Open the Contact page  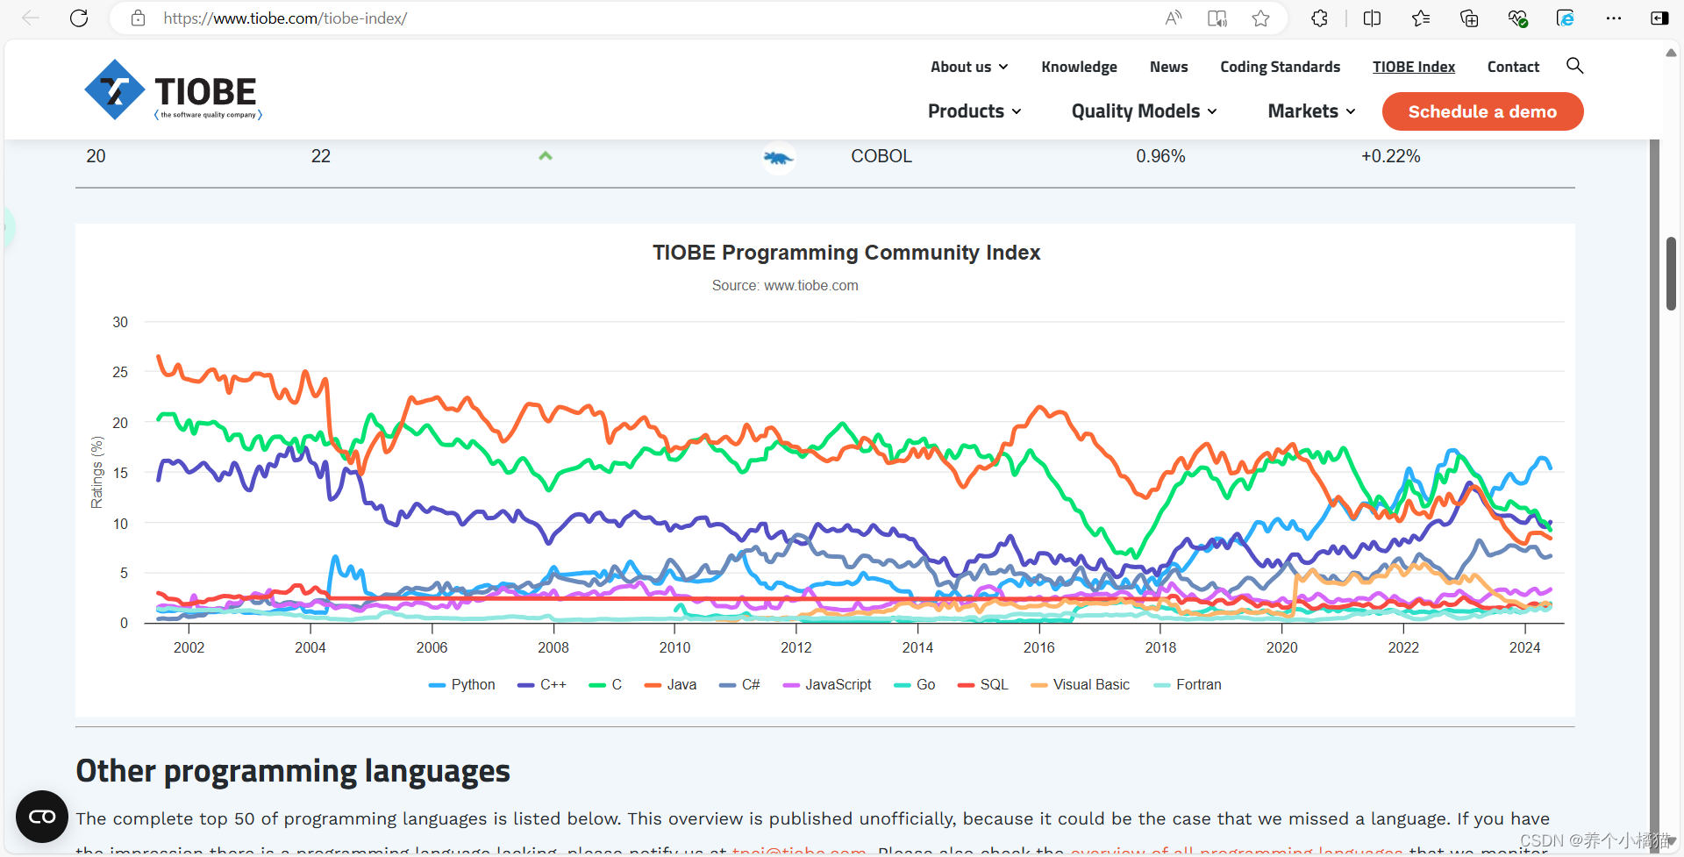point(1513,67)
